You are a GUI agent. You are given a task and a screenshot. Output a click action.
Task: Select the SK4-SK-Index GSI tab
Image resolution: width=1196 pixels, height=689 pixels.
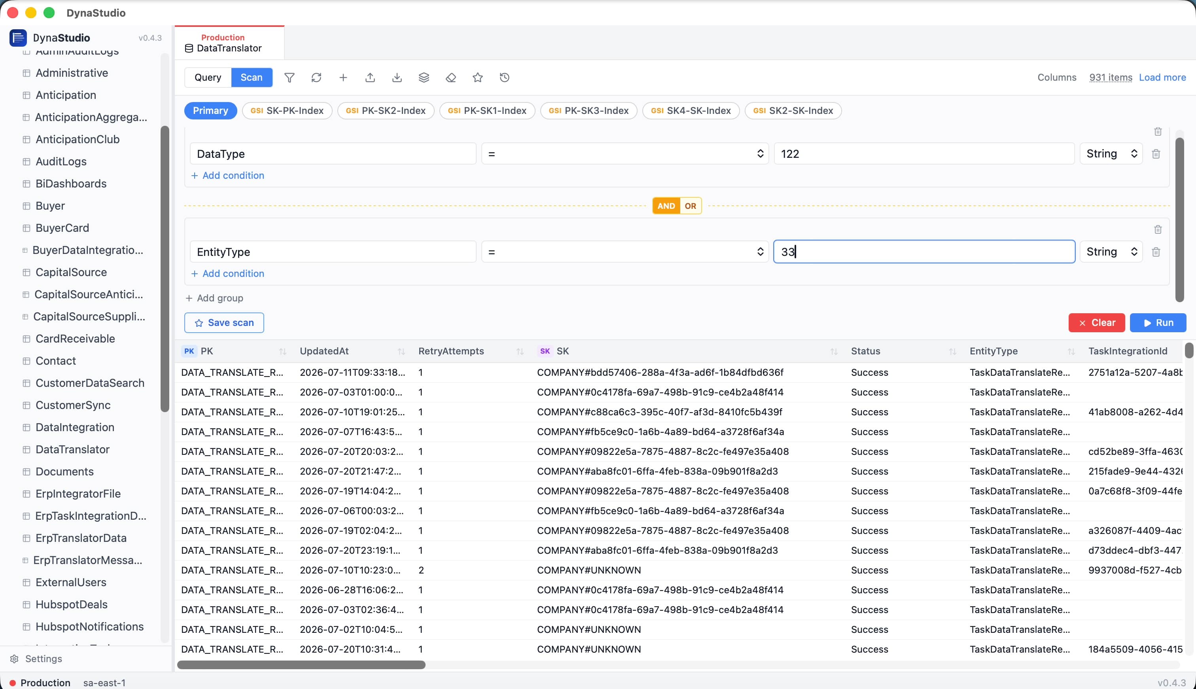pos(691,111)
